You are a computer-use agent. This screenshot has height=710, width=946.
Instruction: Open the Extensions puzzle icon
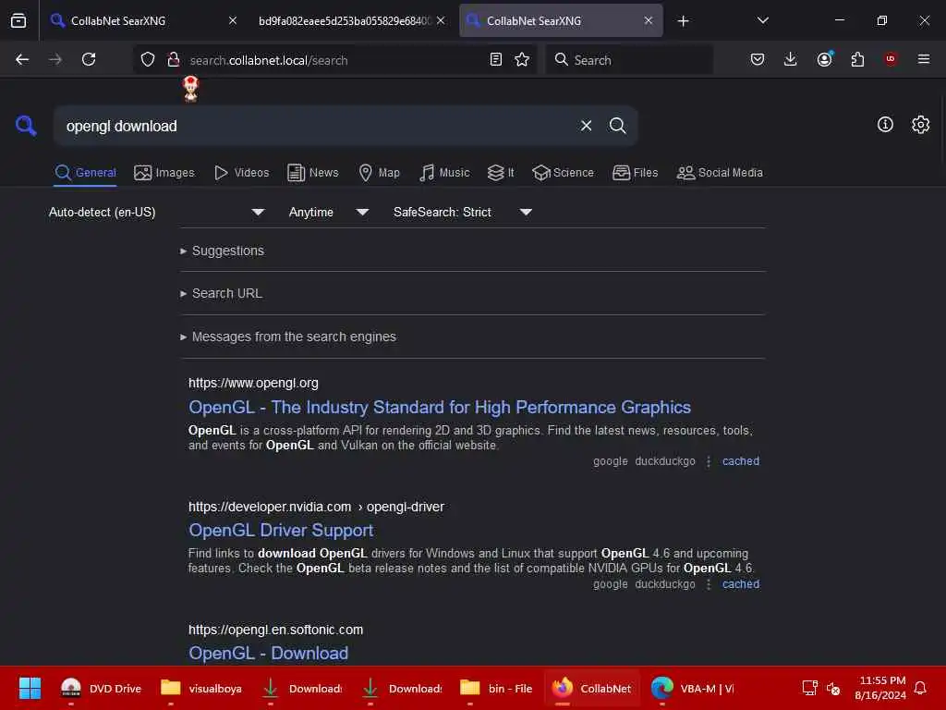[857, 59]
